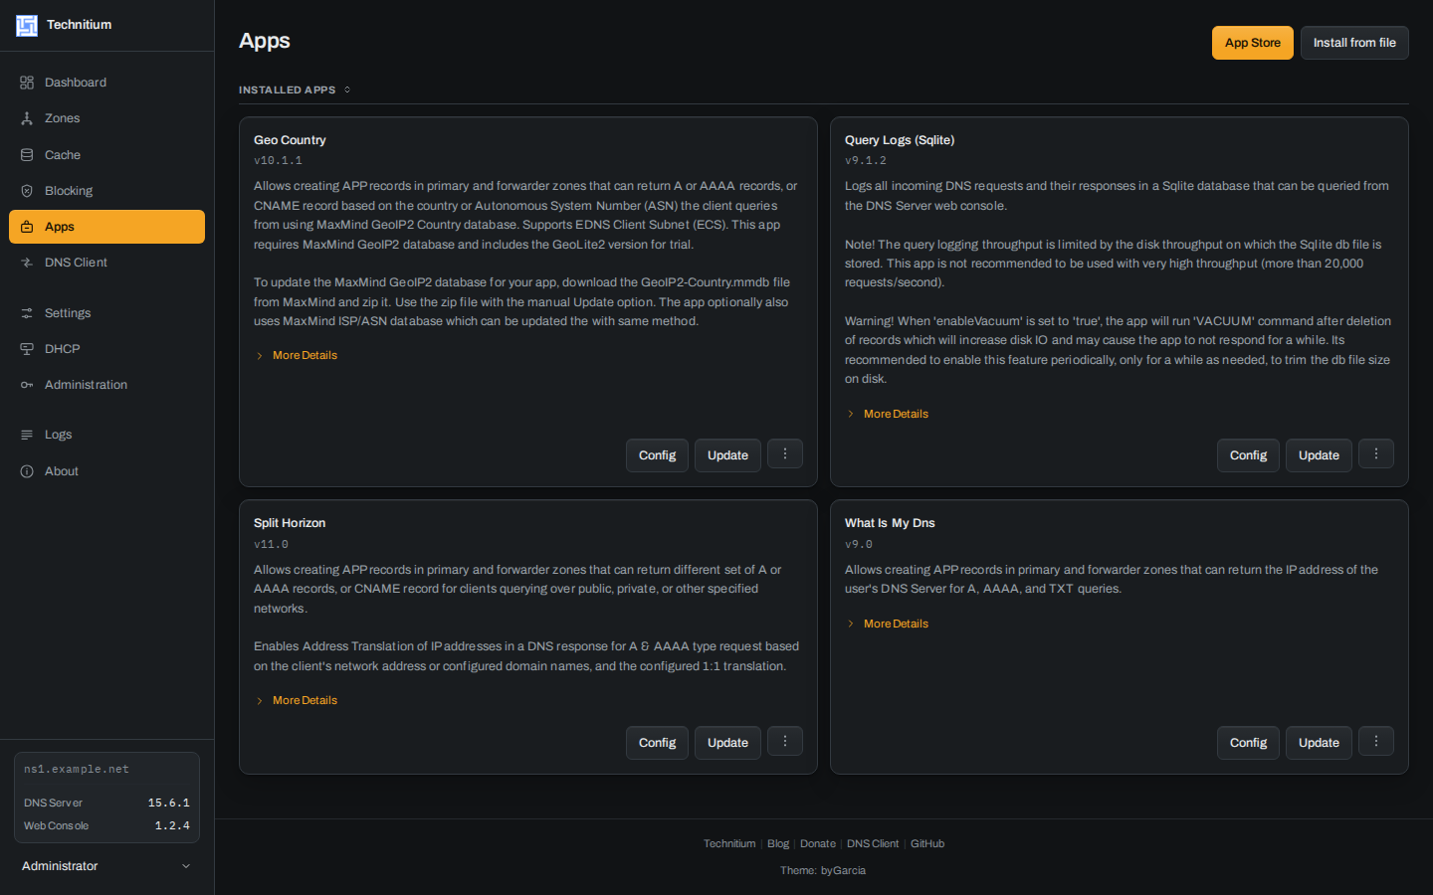1433x895 pixels.
Task: Expand More Details for Query Logs (Sqlite)
Action: [x=888, y=414]
